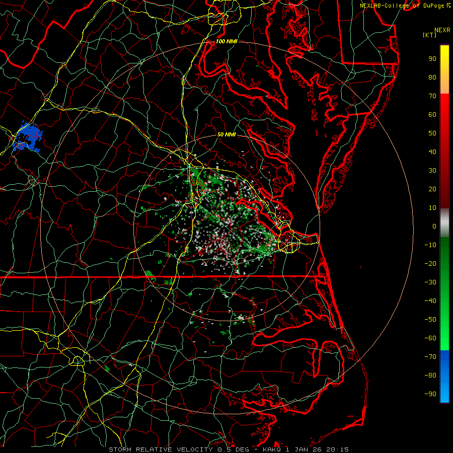Click the -40 knot scale label
Image resolution: width=453 pixels, height=453 pixels.
tap(430, 301)
